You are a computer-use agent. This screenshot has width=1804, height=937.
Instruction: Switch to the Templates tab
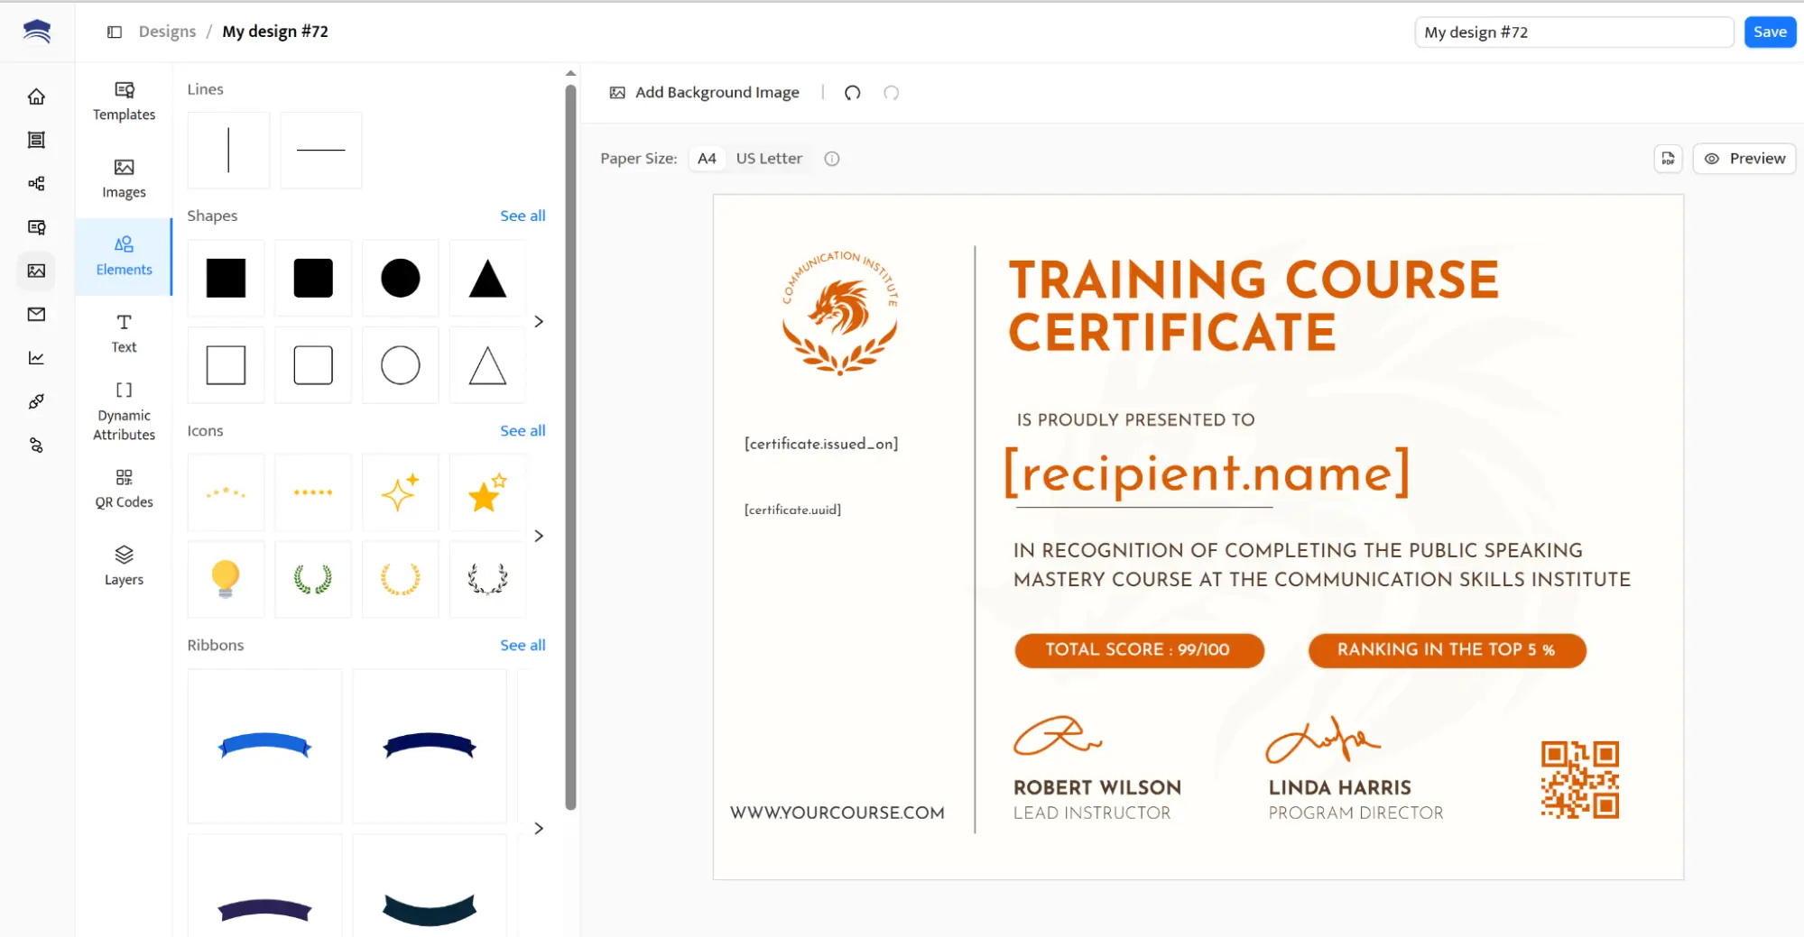coord(123,101)
